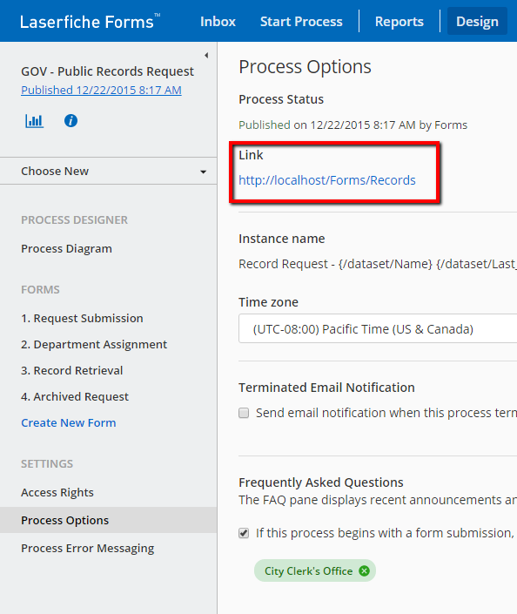517x614 pixels.
Task: Switch to the Inbox tab
Action: pyautogui.click(x=218, y=21)
